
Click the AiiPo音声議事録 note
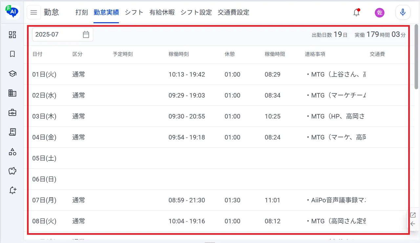(335, 200)
